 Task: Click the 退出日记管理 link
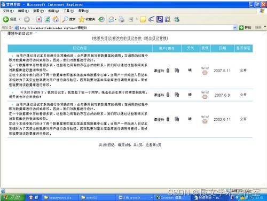click(156, 38)
